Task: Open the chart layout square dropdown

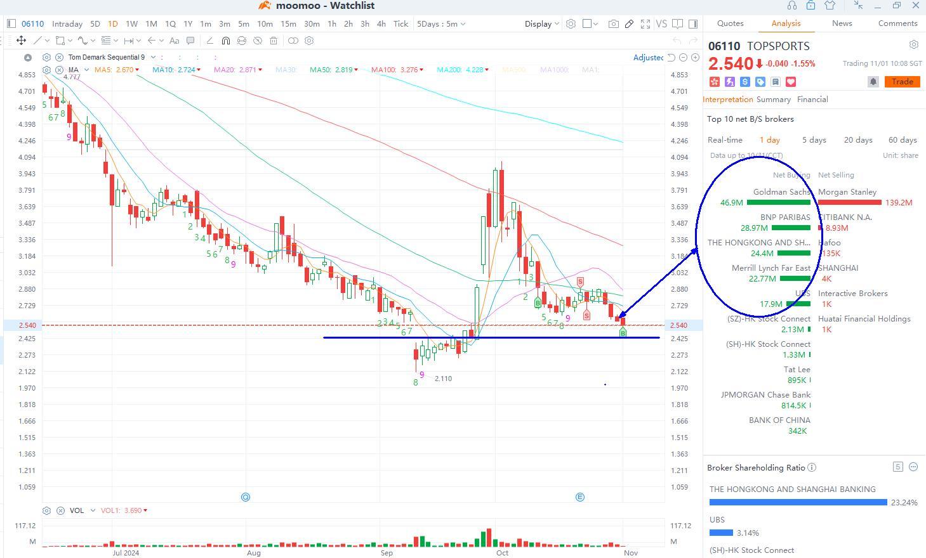Action: (x=590, y=24)
